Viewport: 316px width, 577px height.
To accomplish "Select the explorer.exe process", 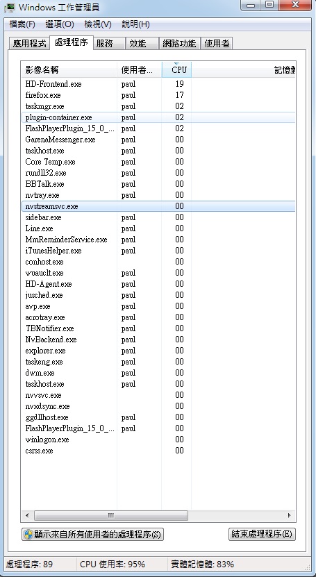I will tap(158, 351).
